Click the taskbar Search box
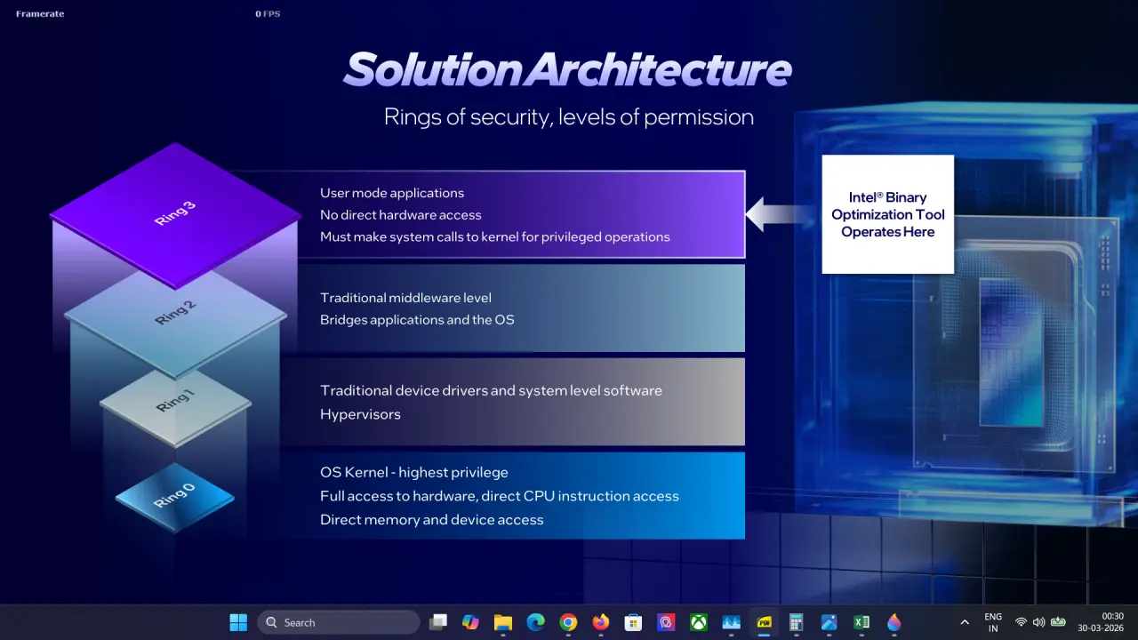The image size is (1138, 640). [339, 622]
